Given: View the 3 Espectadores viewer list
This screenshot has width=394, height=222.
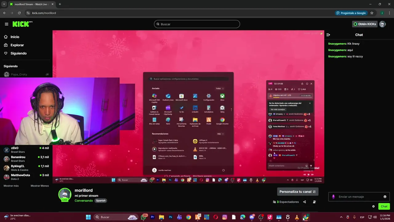Looking at the screenshot, I should click(x=286, y=202).
